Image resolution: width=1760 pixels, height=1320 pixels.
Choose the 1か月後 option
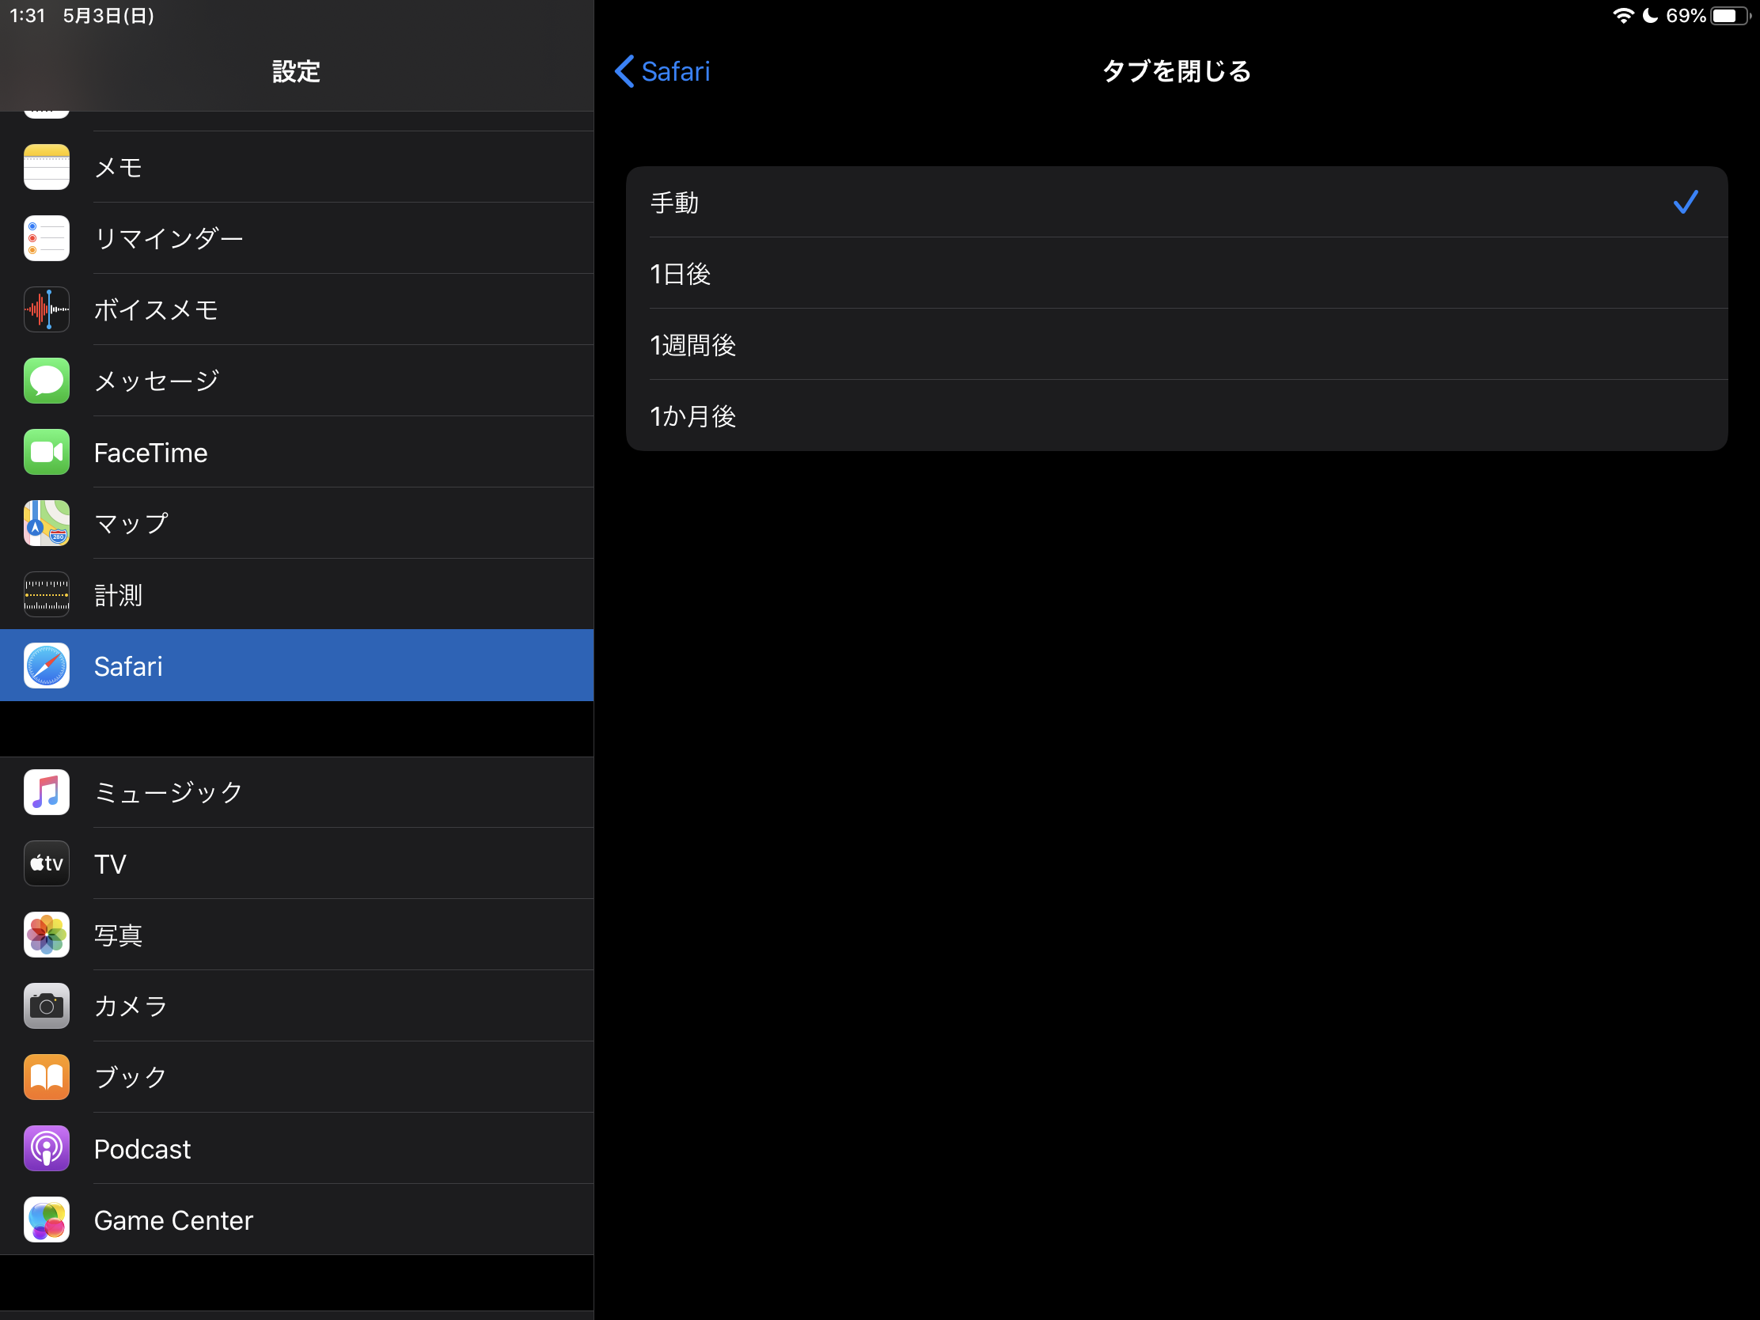[x=1176, y=416]
